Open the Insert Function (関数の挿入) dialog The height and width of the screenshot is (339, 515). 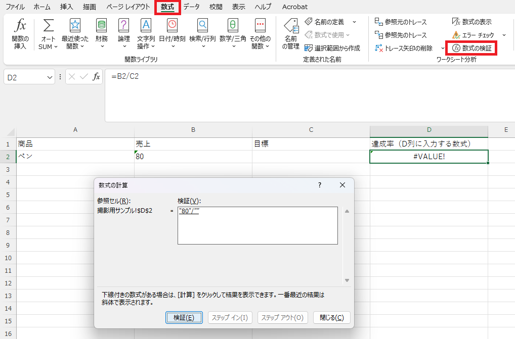point(20,34)
